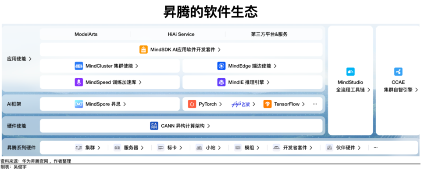Select the ModelArts tab
421x171 pixels.
click(x=86, y=34)
